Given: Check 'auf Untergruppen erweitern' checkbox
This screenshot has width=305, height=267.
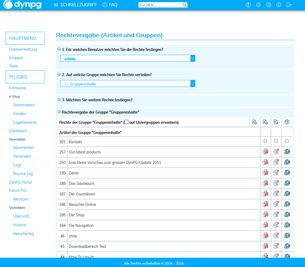Looking at the screenshot, I should pos(126,122).
